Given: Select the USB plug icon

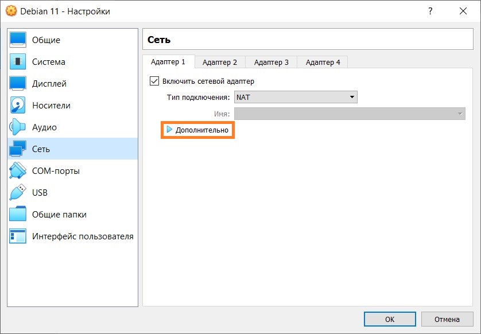Looking at the screenshot, I should coord(18,193).
